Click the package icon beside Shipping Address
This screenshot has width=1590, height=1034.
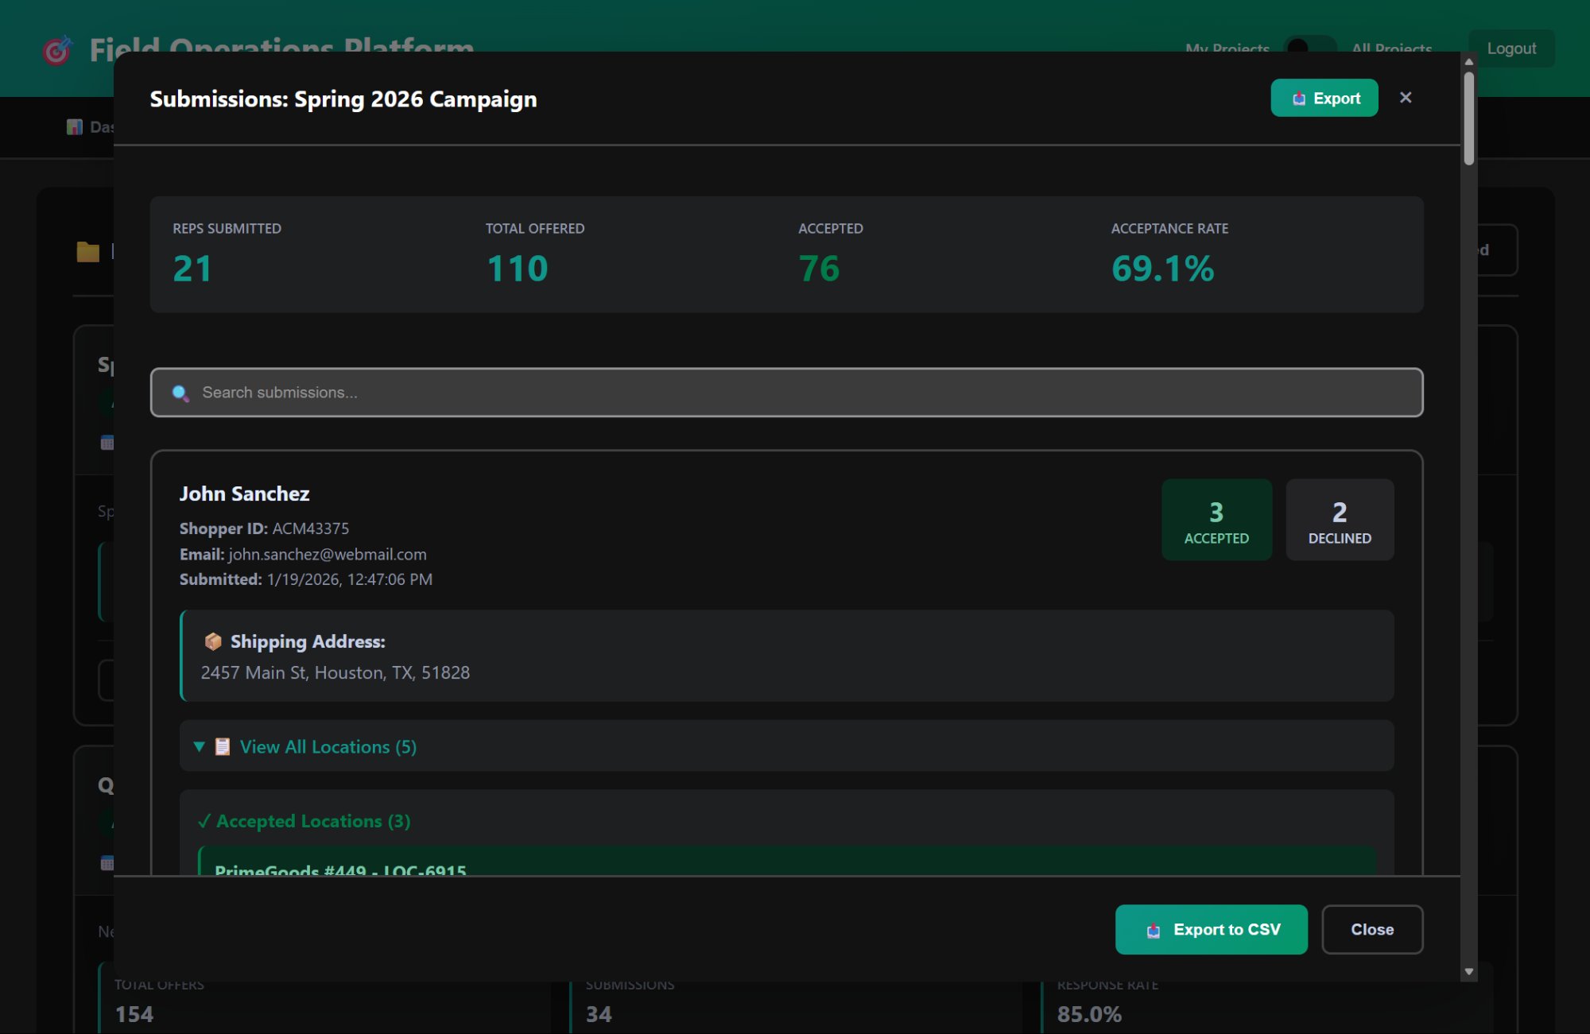[x=212, y=641]
